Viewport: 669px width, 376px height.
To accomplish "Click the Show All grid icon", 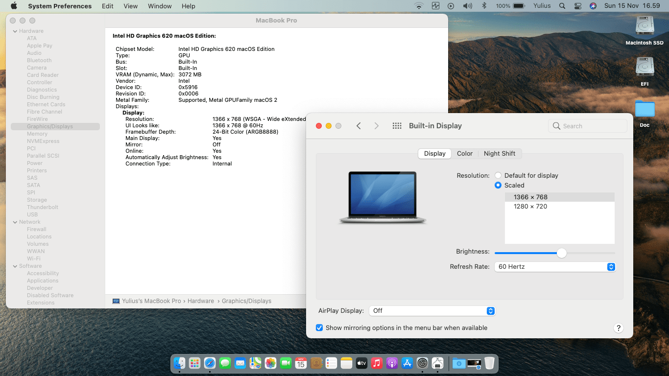I will (397, 126).
